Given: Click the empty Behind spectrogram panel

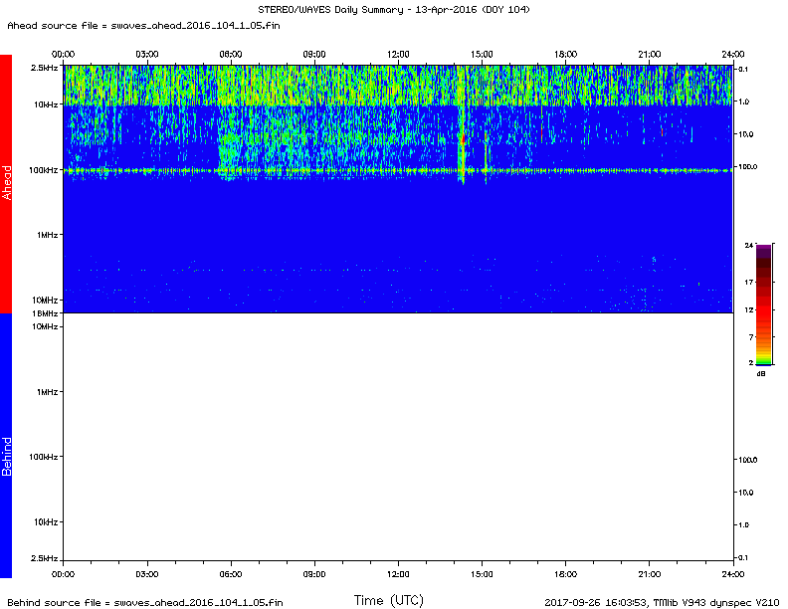Looking at the screenshot, I should 398,438.
